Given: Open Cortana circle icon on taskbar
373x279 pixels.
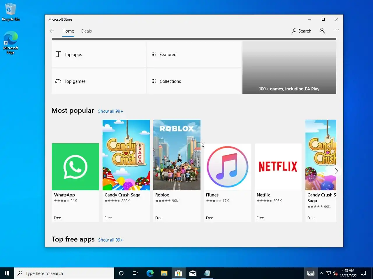Looking at the screenshot, I should click(x=121, y=273).
